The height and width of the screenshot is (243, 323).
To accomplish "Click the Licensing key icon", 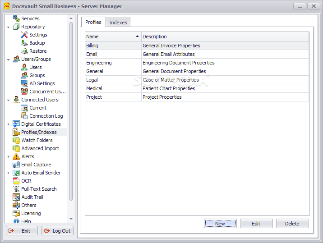I will coord(16,213).
